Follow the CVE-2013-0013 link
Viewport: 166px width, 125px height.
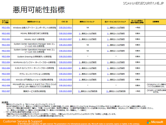point(65,85)
